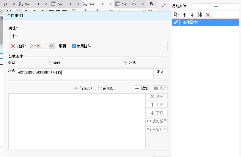Expand the add property plus dropdown
241x157 pixels.
point(15,36)
